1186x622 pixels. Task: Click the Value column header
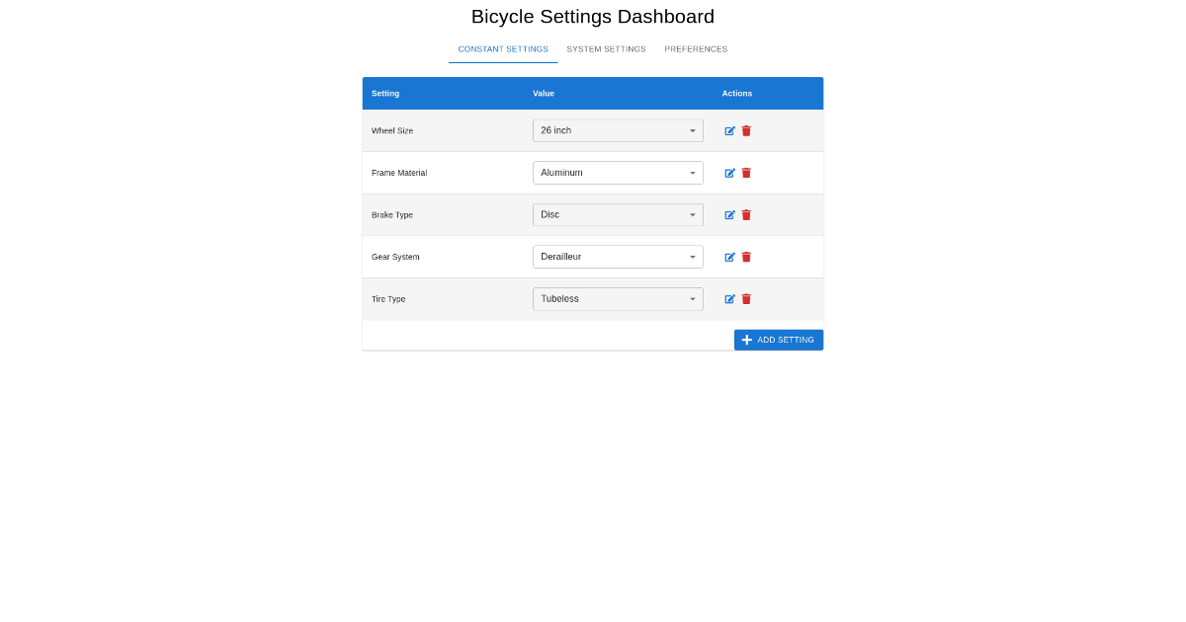point(544,94)
